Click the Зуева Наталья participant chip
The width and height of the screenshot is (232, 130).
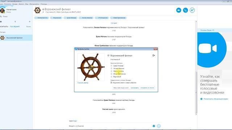pyautogui.click(x=70, y=18)
